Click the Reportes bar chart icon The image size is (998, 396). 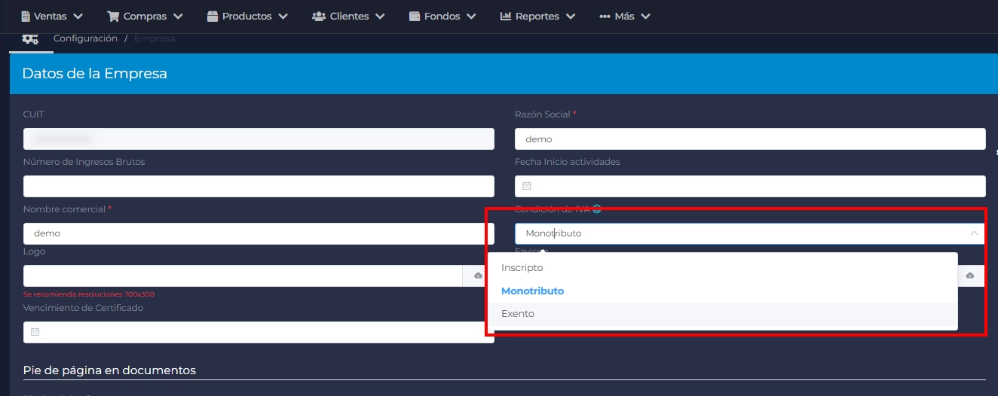(x=506, y=16)
